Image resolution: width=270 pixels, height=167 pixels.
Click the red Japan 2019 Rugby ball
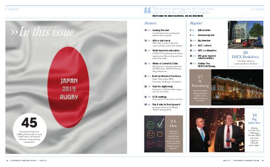(x=68, y=87)
